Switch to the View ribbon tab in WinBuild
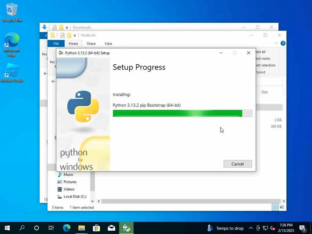 [x=108, y=43]
